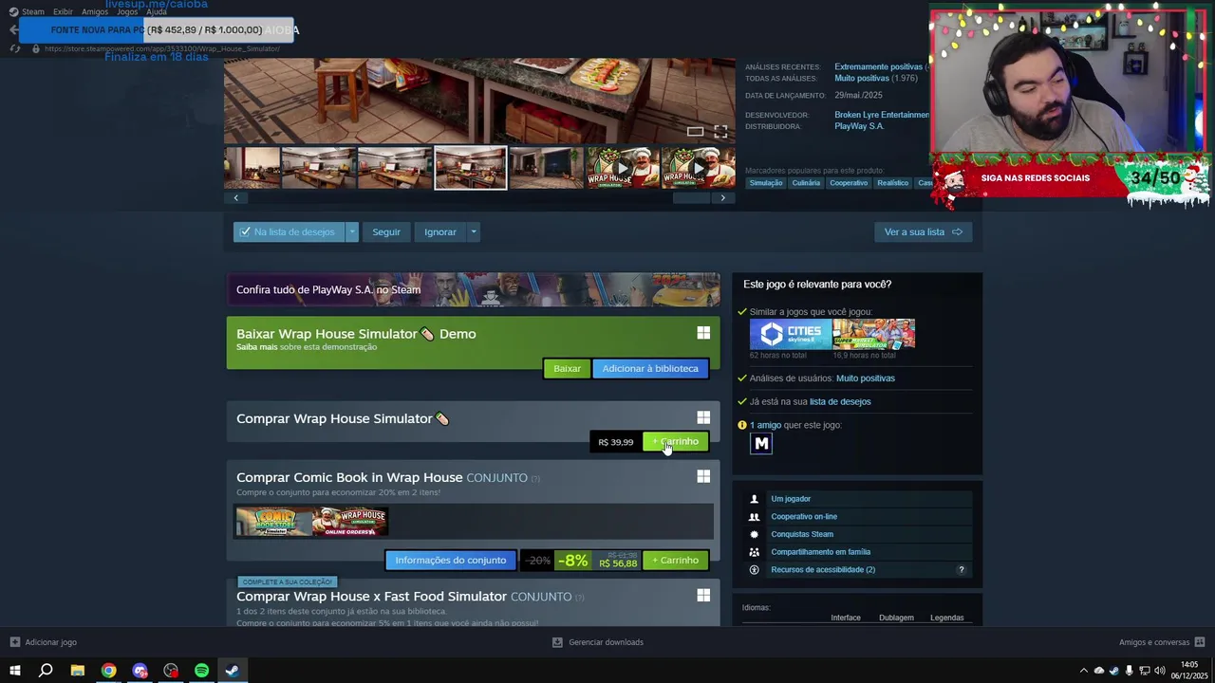Click the accessibility resources icon
The image size is (1215, 683).
click(755, 569)
